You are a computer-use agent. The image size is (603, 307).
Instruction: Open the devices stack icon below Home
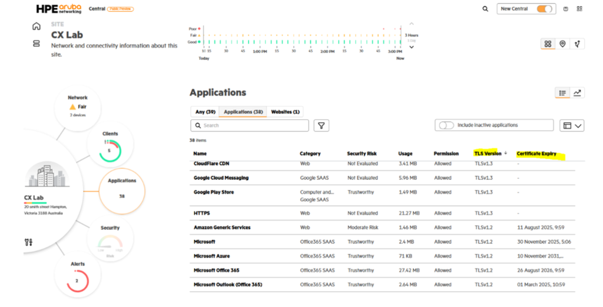(37, 44)
